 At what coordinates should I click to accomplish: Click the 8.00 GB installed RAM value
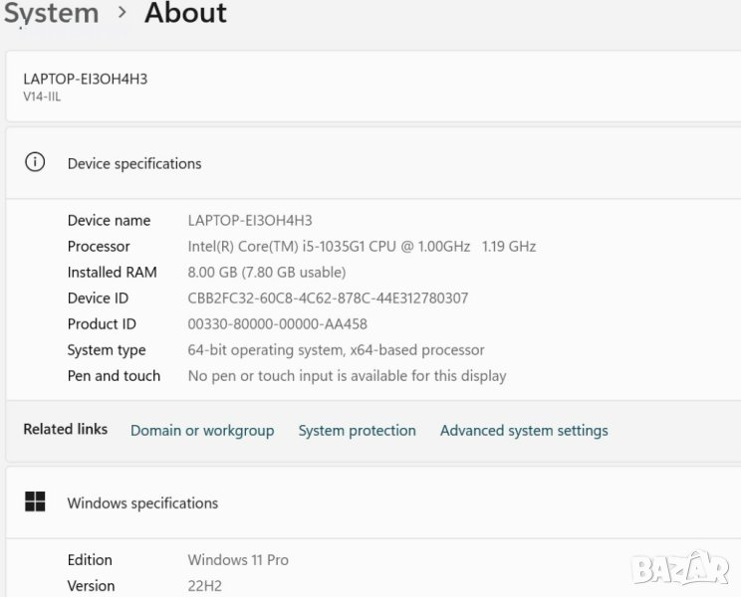coord(266,273)
